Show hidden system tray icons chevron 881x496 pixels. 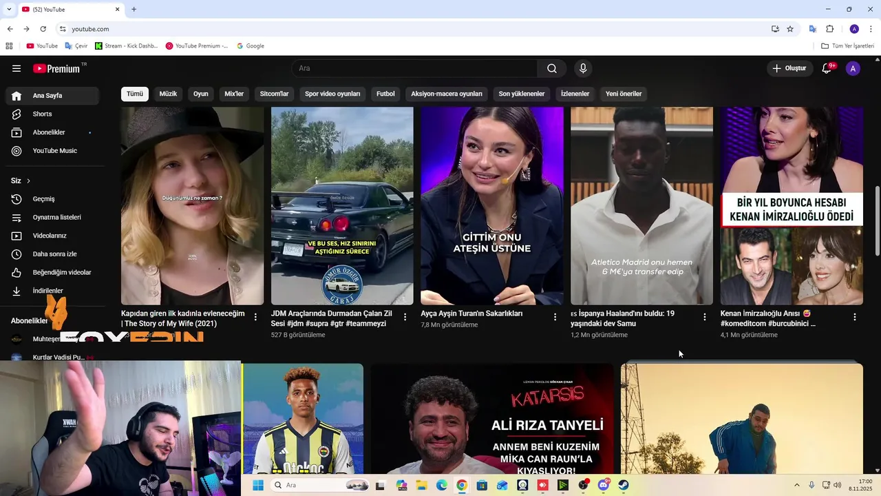pyautogui.click(x=797, y=485)
